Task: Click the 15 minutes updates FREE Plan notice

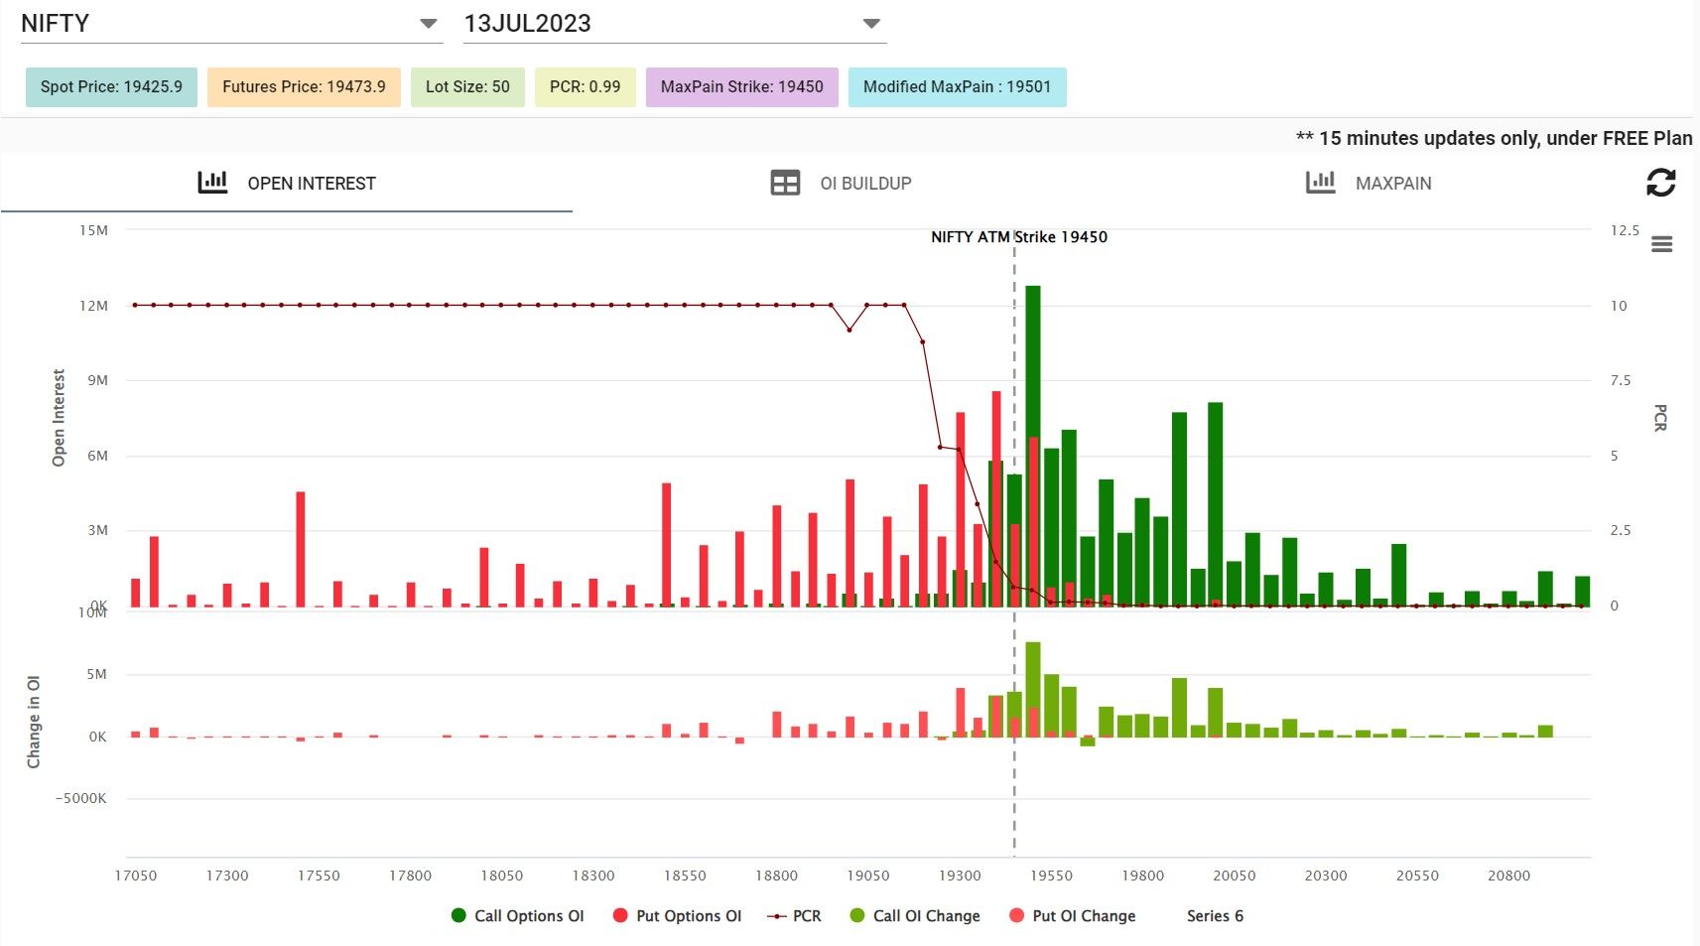Action: click(x=1495, y=138)
